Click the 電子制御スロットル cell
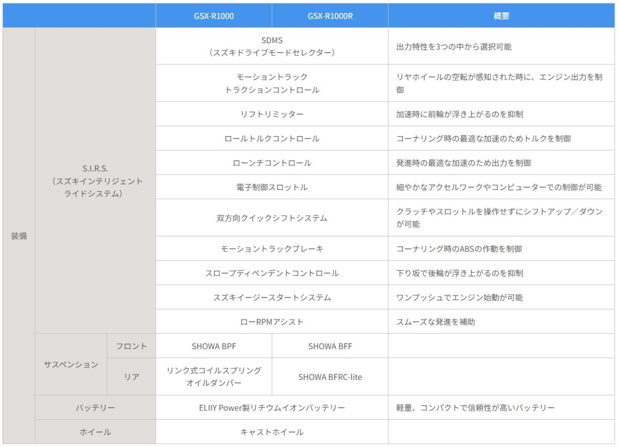619x447 pixels. 272,187
